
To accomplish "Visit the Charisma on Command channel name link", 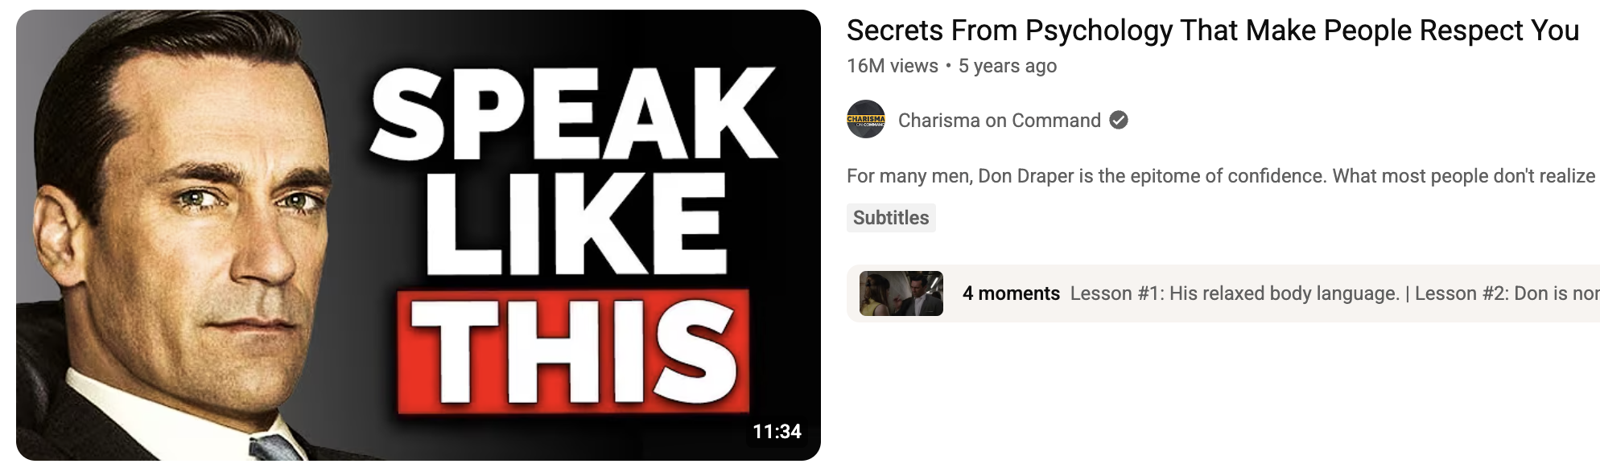I will pyautogui.click(x=1000, y=121).
